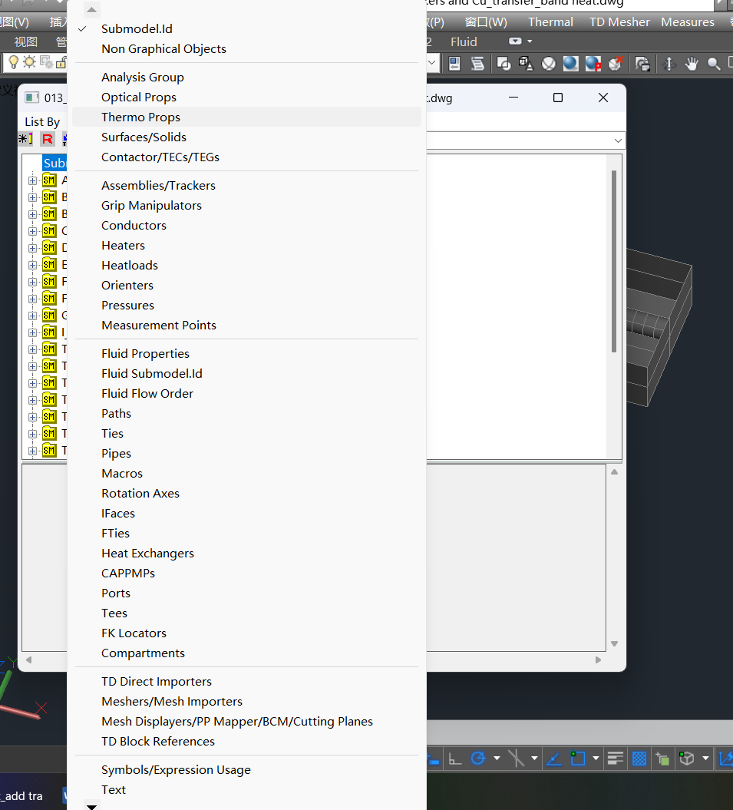Activate the 3D orbit tool
The height and width of the screenshot is (810, 733).
point(669,64)
